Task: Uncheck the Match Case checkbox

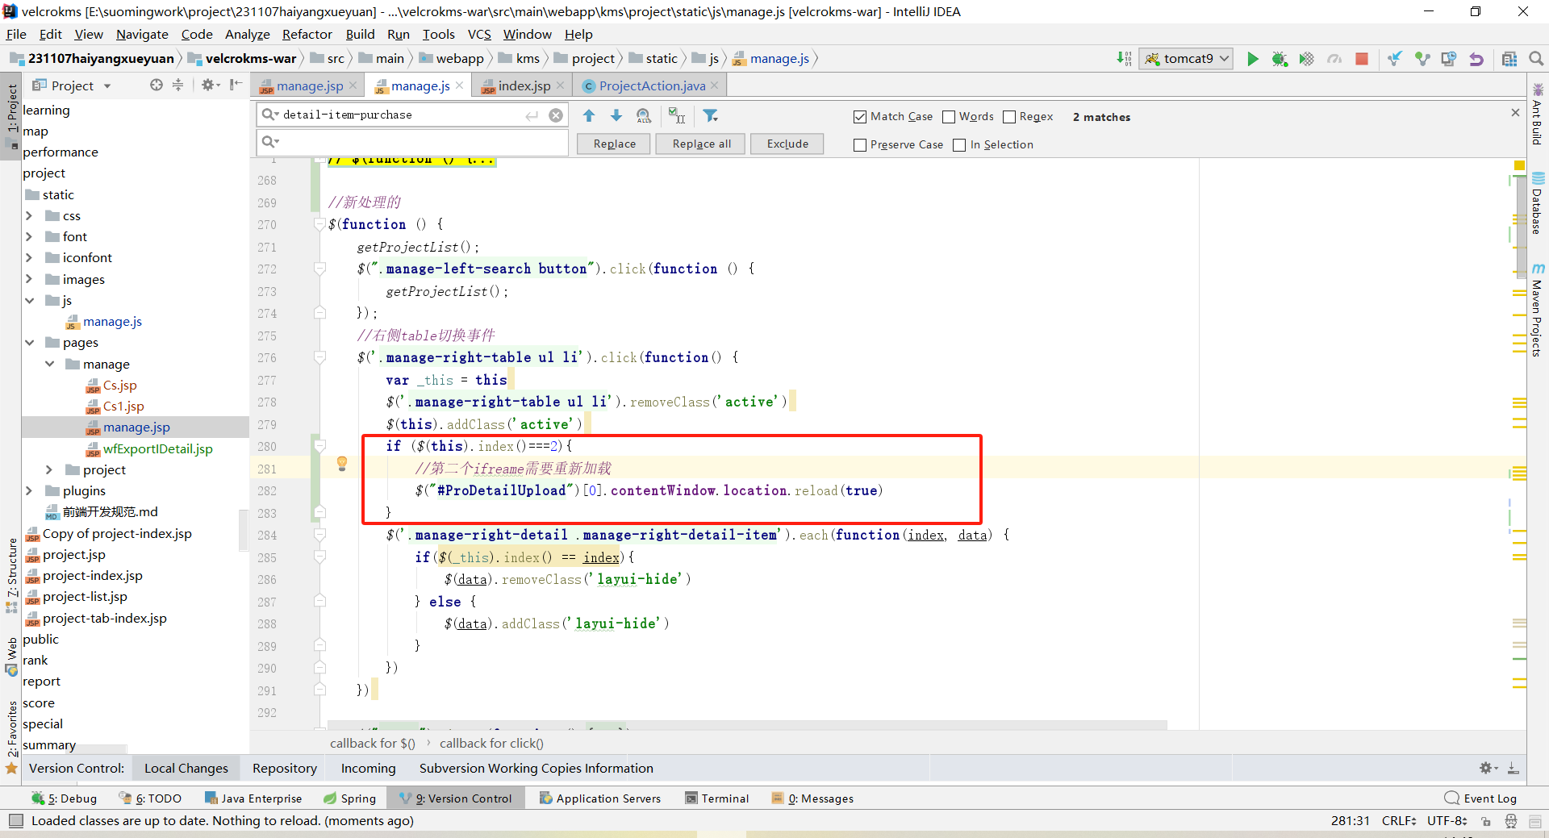Action: pyautogui.click(x=860, y=117)
